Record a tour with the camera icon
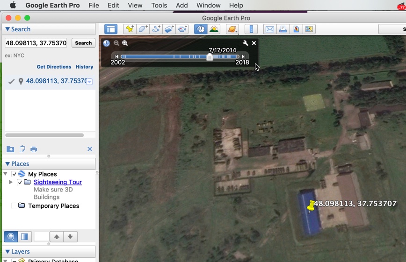Image resolution: width=406 pixels, height=262 pixels. [x=182, y=29]
